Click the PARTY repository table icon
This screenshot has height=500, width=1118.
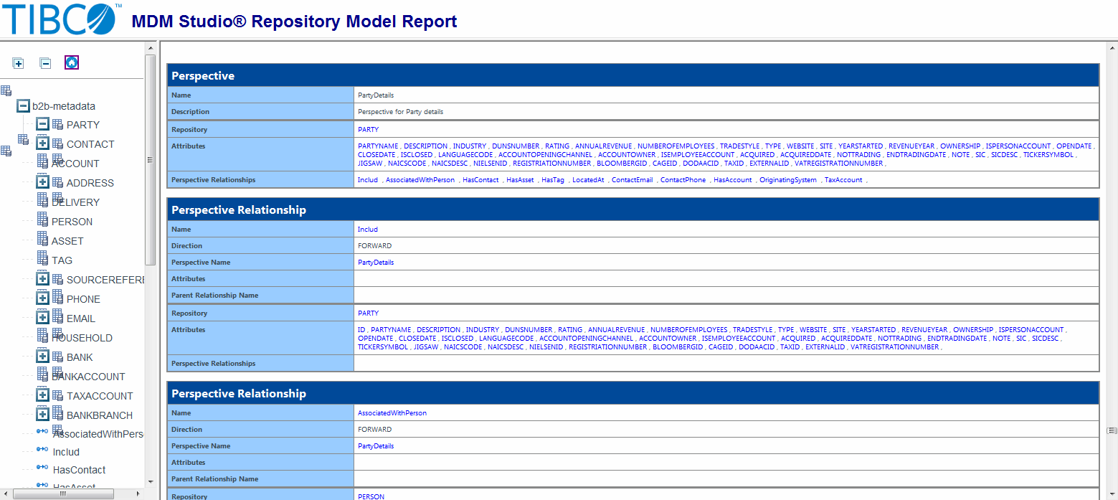57,124
